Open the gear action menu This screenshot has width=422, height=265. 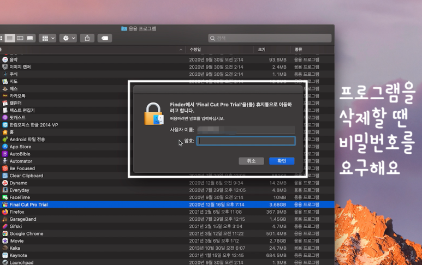coord(68,38)
